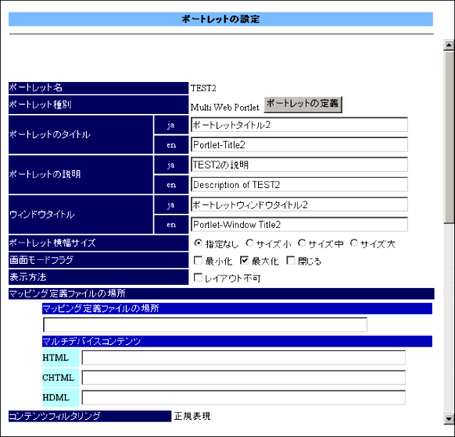
Task: Click the ポートレット名 row label
Action: [99, 87]
